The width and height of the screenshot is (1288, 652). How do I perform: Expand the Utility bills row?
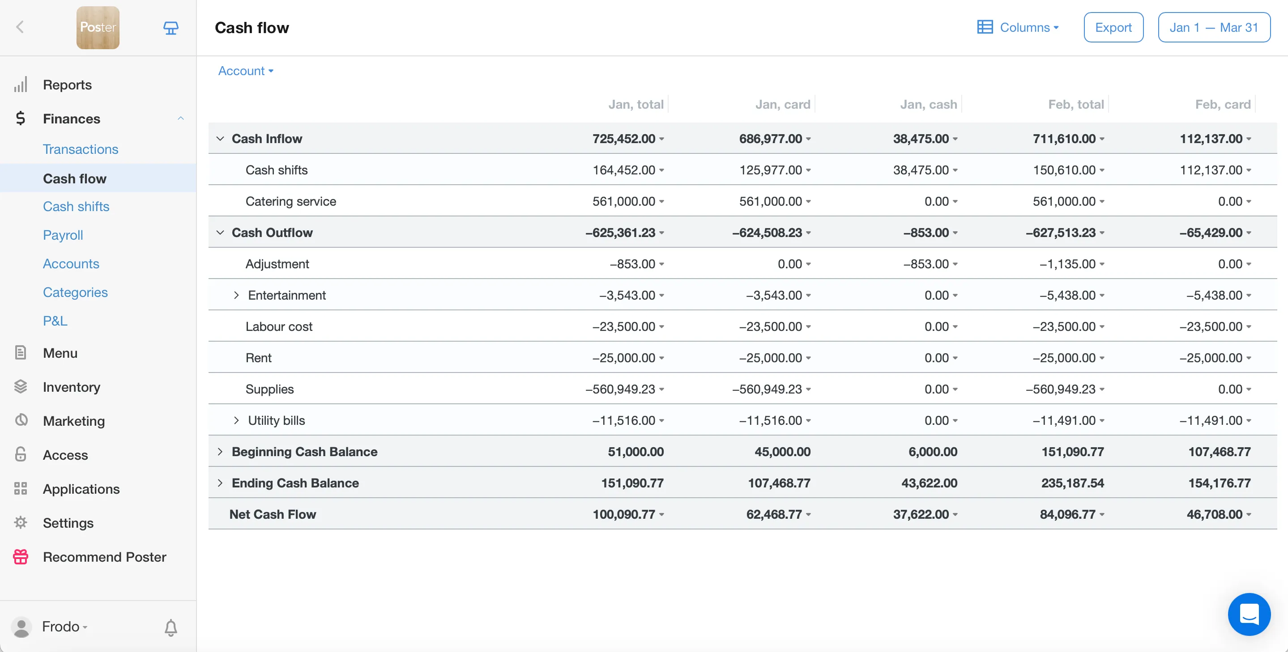pyautogui.click(x=236, y=420)
